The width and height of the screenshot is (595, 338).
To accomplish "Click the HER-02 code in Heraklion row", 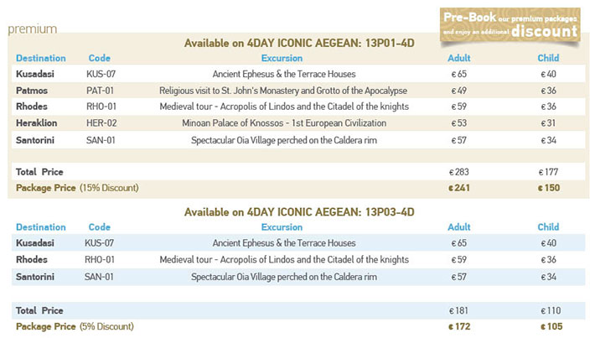I will (101, 123).
